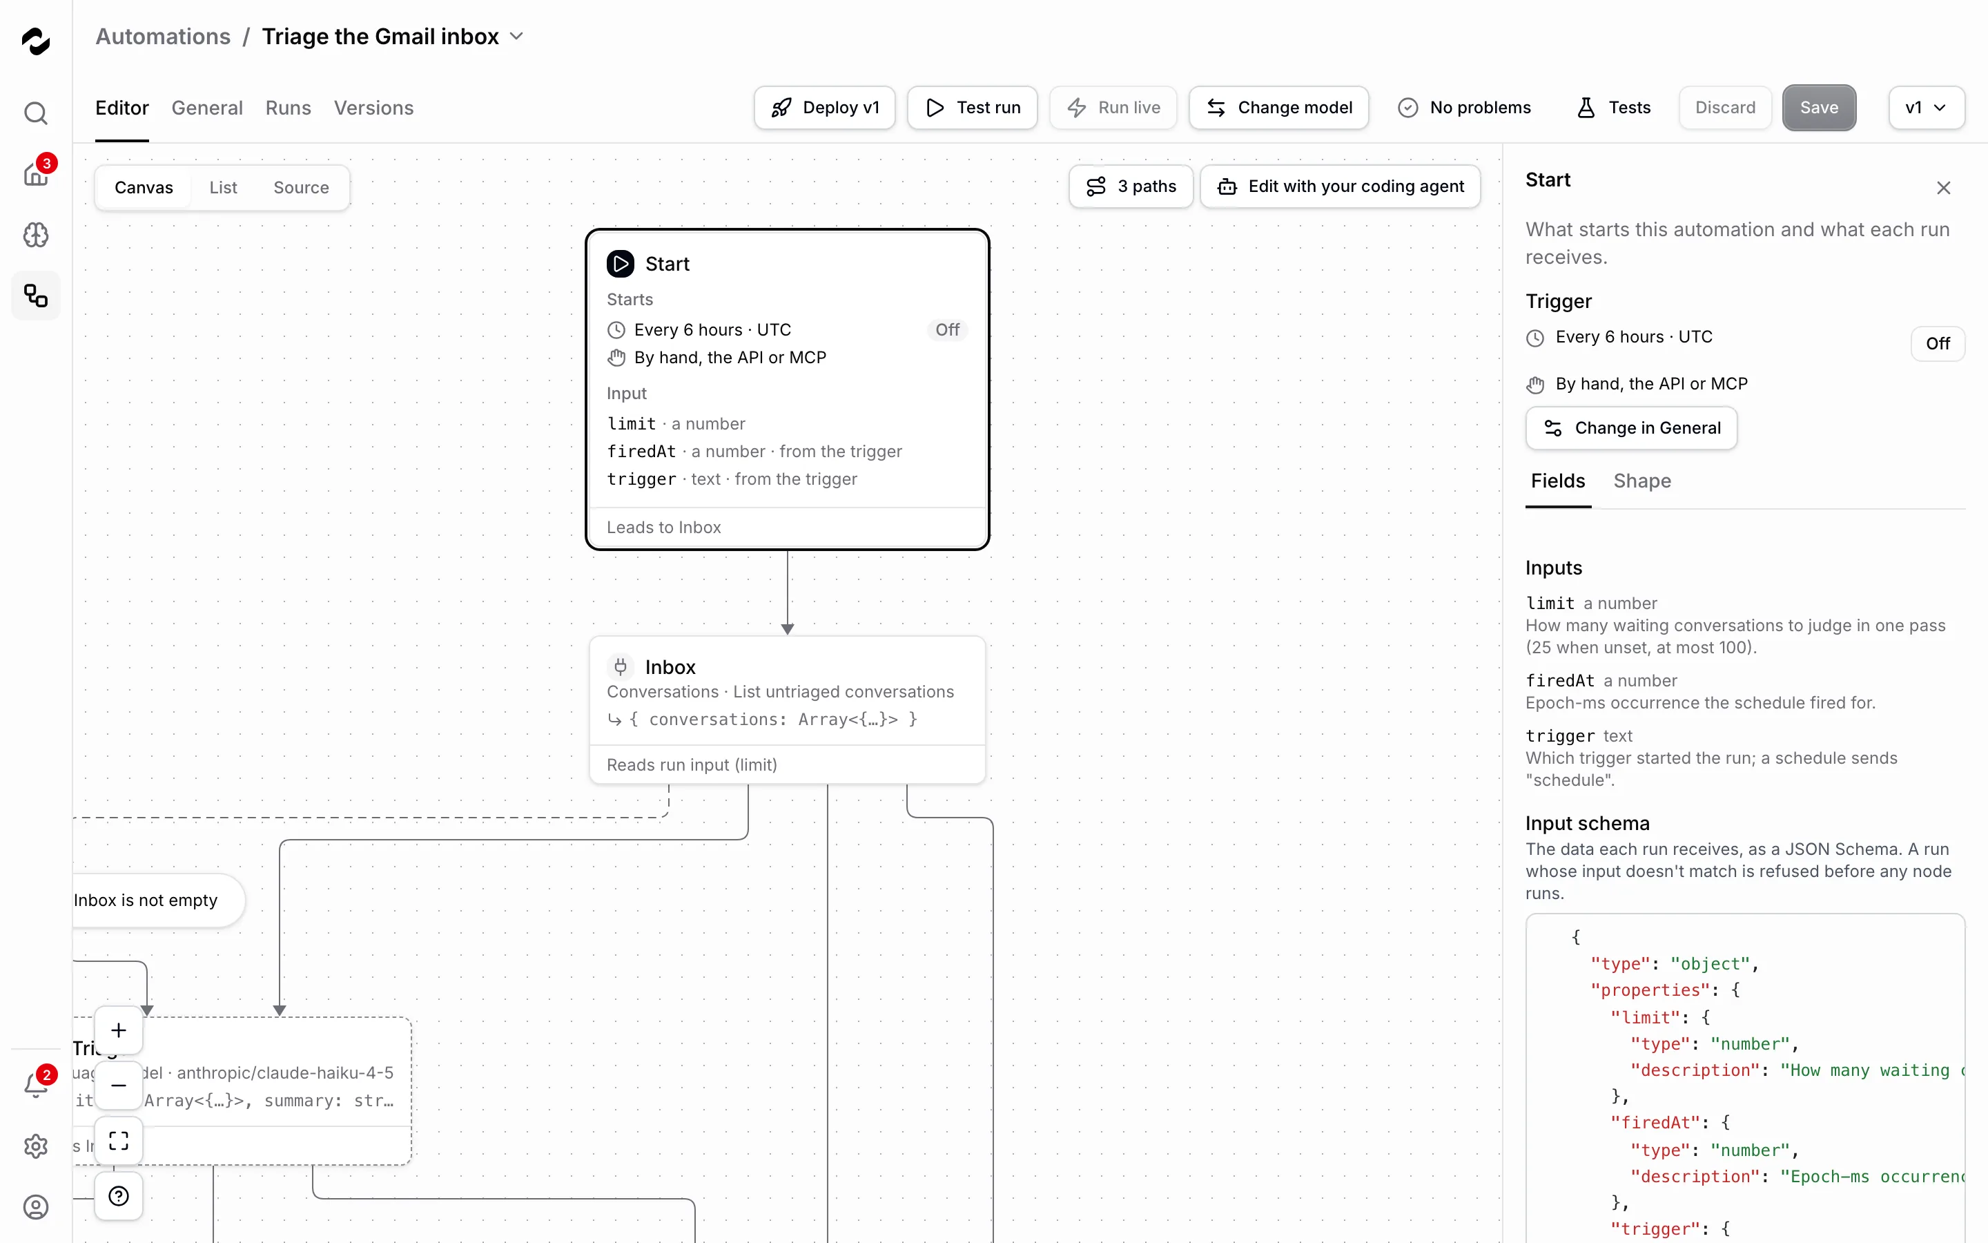Open settings gear in the sidebar
The width and height of the screenshot is (1988, 1243).
(35, 1146)
